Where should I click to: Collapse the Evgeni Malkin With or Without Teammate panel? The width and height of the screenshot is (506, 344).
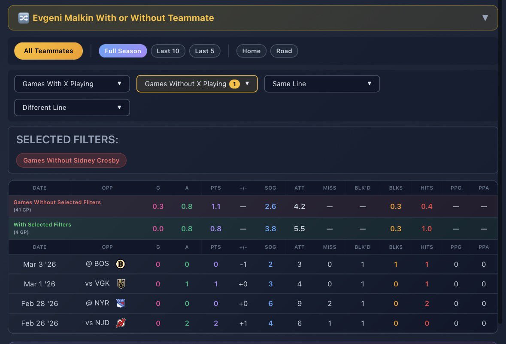[x=485, y=18]
